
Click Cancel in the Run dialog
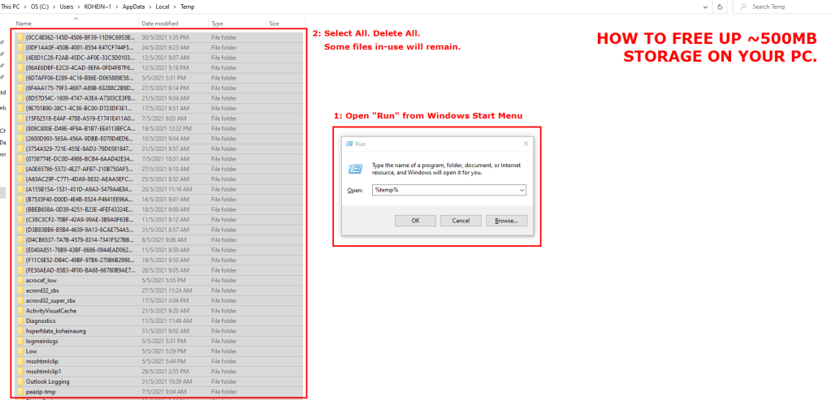coord(461,220)
